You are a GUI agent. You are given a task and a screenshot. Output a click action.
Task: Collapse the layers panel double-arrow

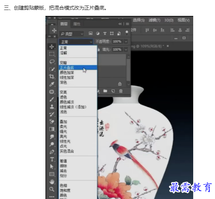(x=120, y=24)
